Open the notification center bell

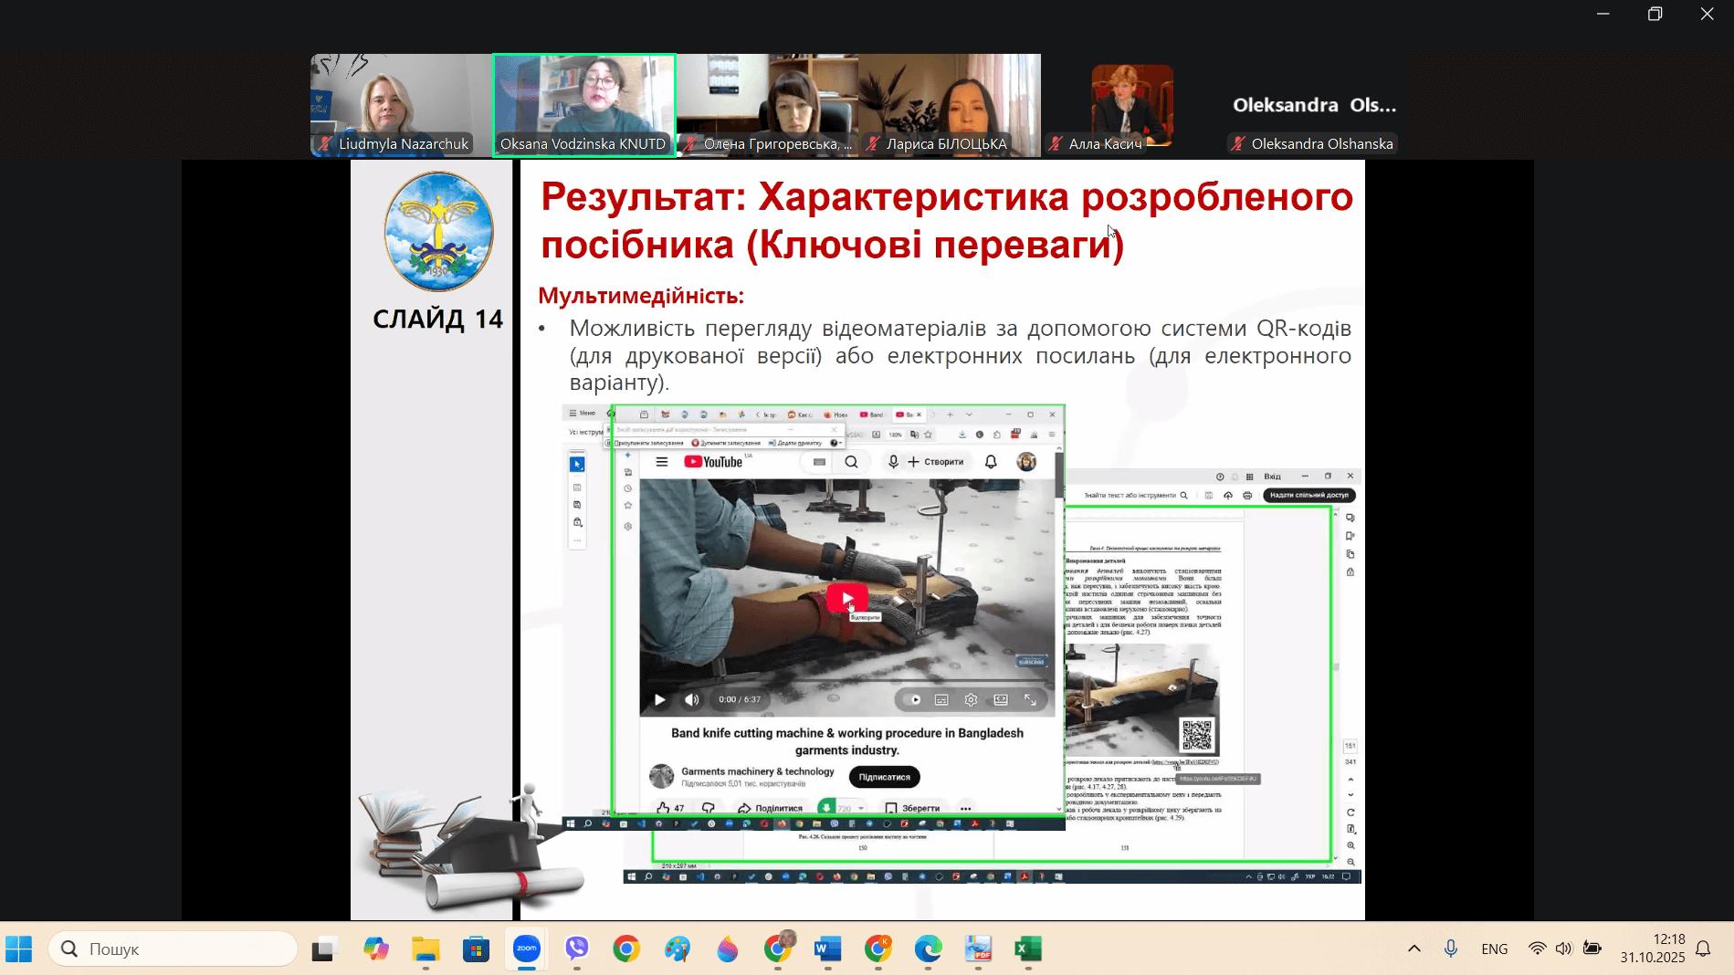pyautogui.click(x=1704, y=949)
